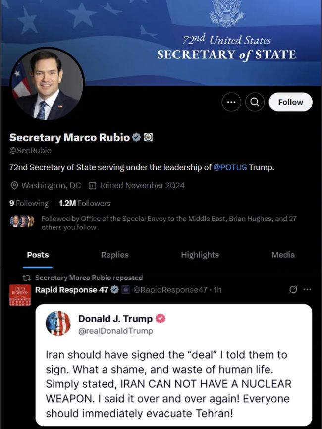Open the @POTUS mention link
Image resolution: width=322 pixels, height=429 pixels.
click(x=229, y=167)
